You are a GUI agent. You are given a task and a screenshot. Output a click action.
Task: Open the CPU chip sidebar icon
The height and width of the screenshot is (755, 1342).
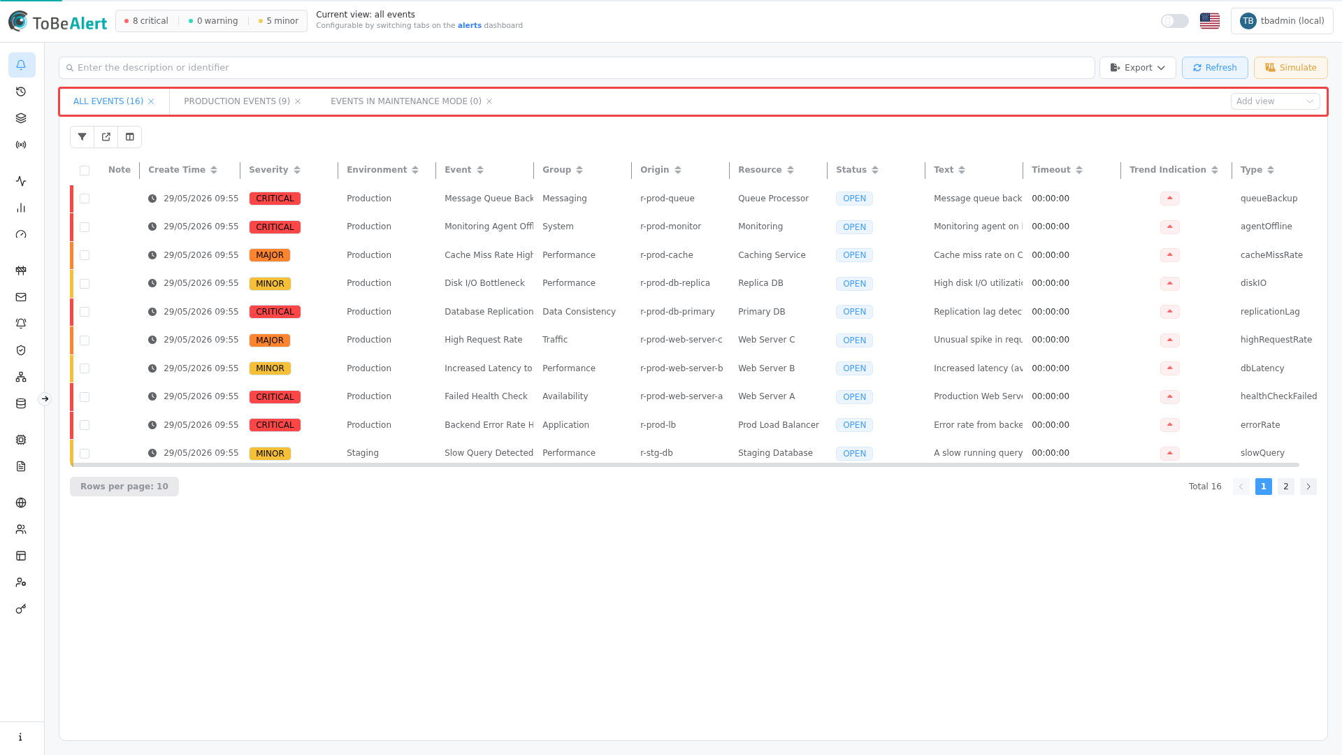[21, 440]
